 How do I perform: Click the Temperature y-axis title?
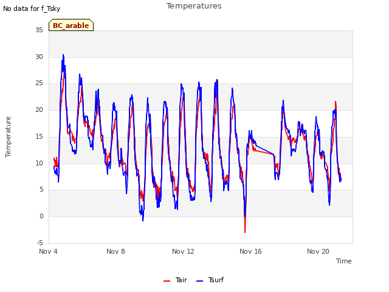pos(8,137)
